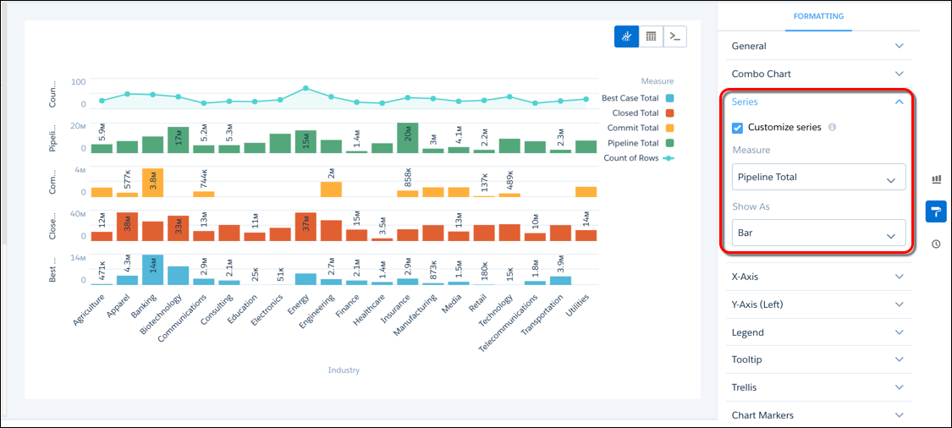Open the chart type panel icon
Viewport: 952px width, 428px height.
pyautogui.click(x=936, y=179)
